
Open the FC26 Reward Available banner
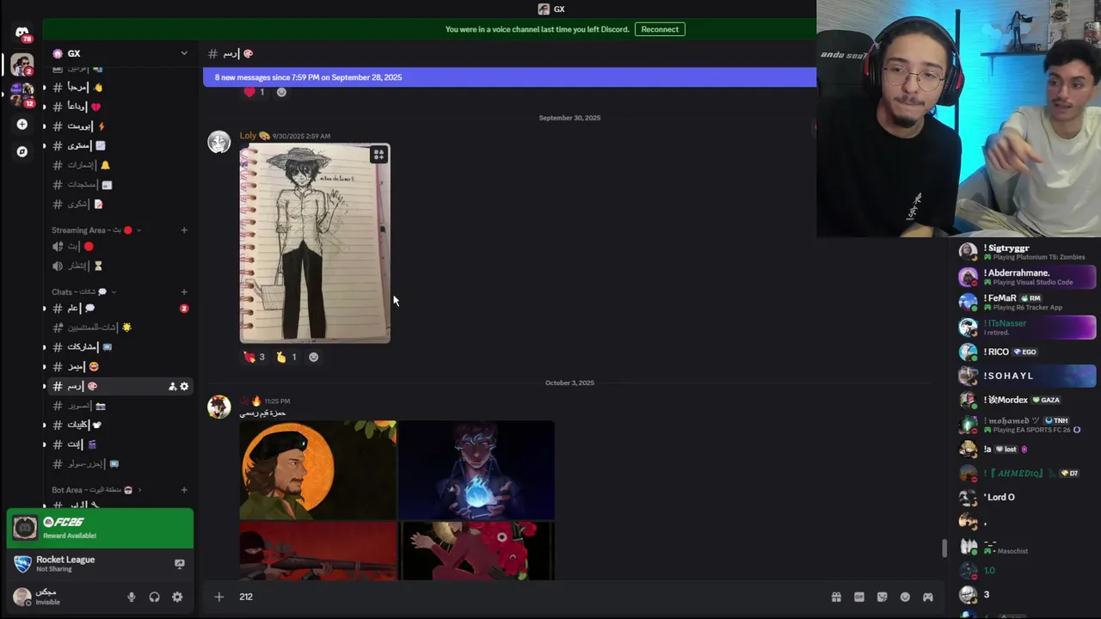pos(100,528)
